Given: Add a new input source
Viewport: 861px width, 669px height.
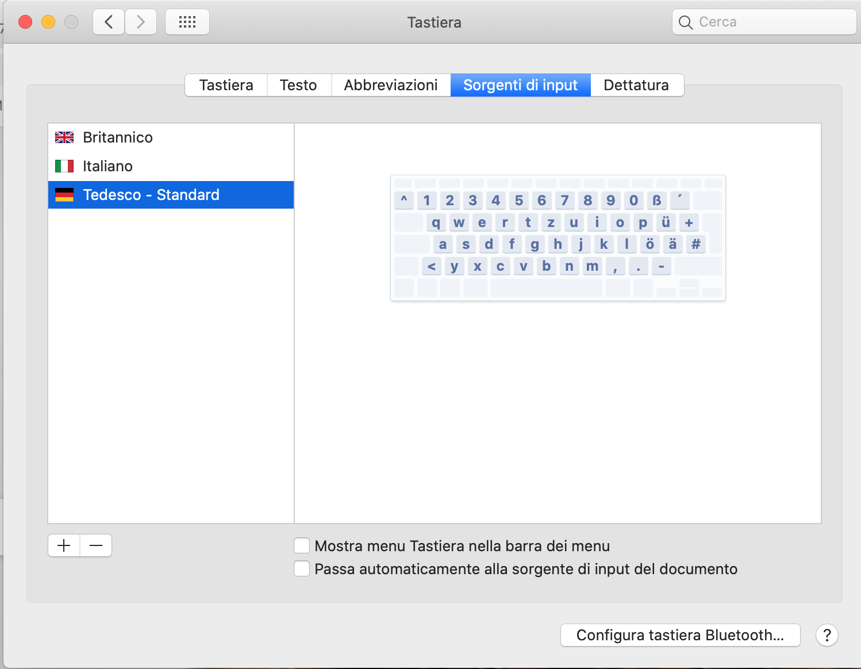Looking at the screenshot, I should [64, 545].
